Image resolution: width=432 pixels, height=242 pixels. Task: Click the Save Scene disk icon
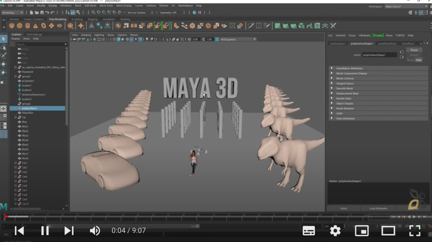tap(42, 12)
